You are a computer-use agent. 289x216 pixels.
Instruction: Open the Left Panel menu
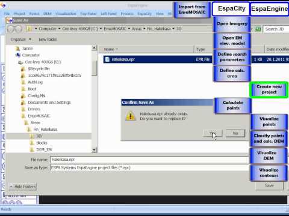click(108, 14)
